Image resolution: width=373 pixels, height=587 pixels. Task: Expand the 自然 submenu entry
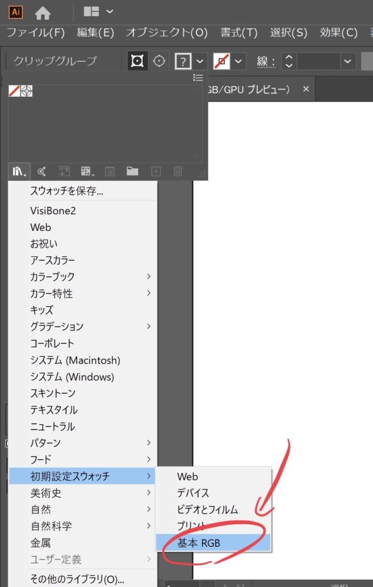[x=83, y=509]
